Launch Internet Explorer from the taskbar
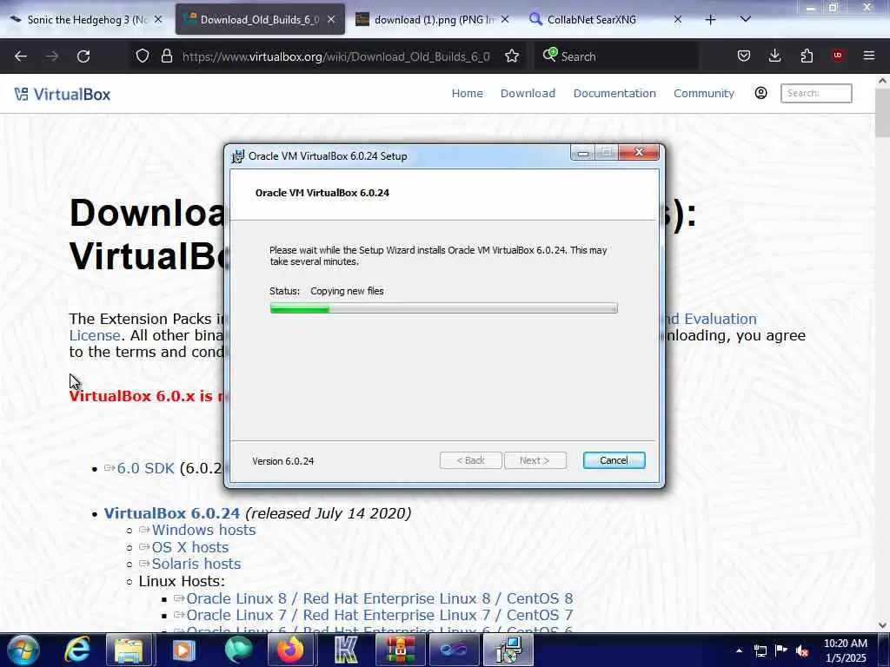 (76, 650)
